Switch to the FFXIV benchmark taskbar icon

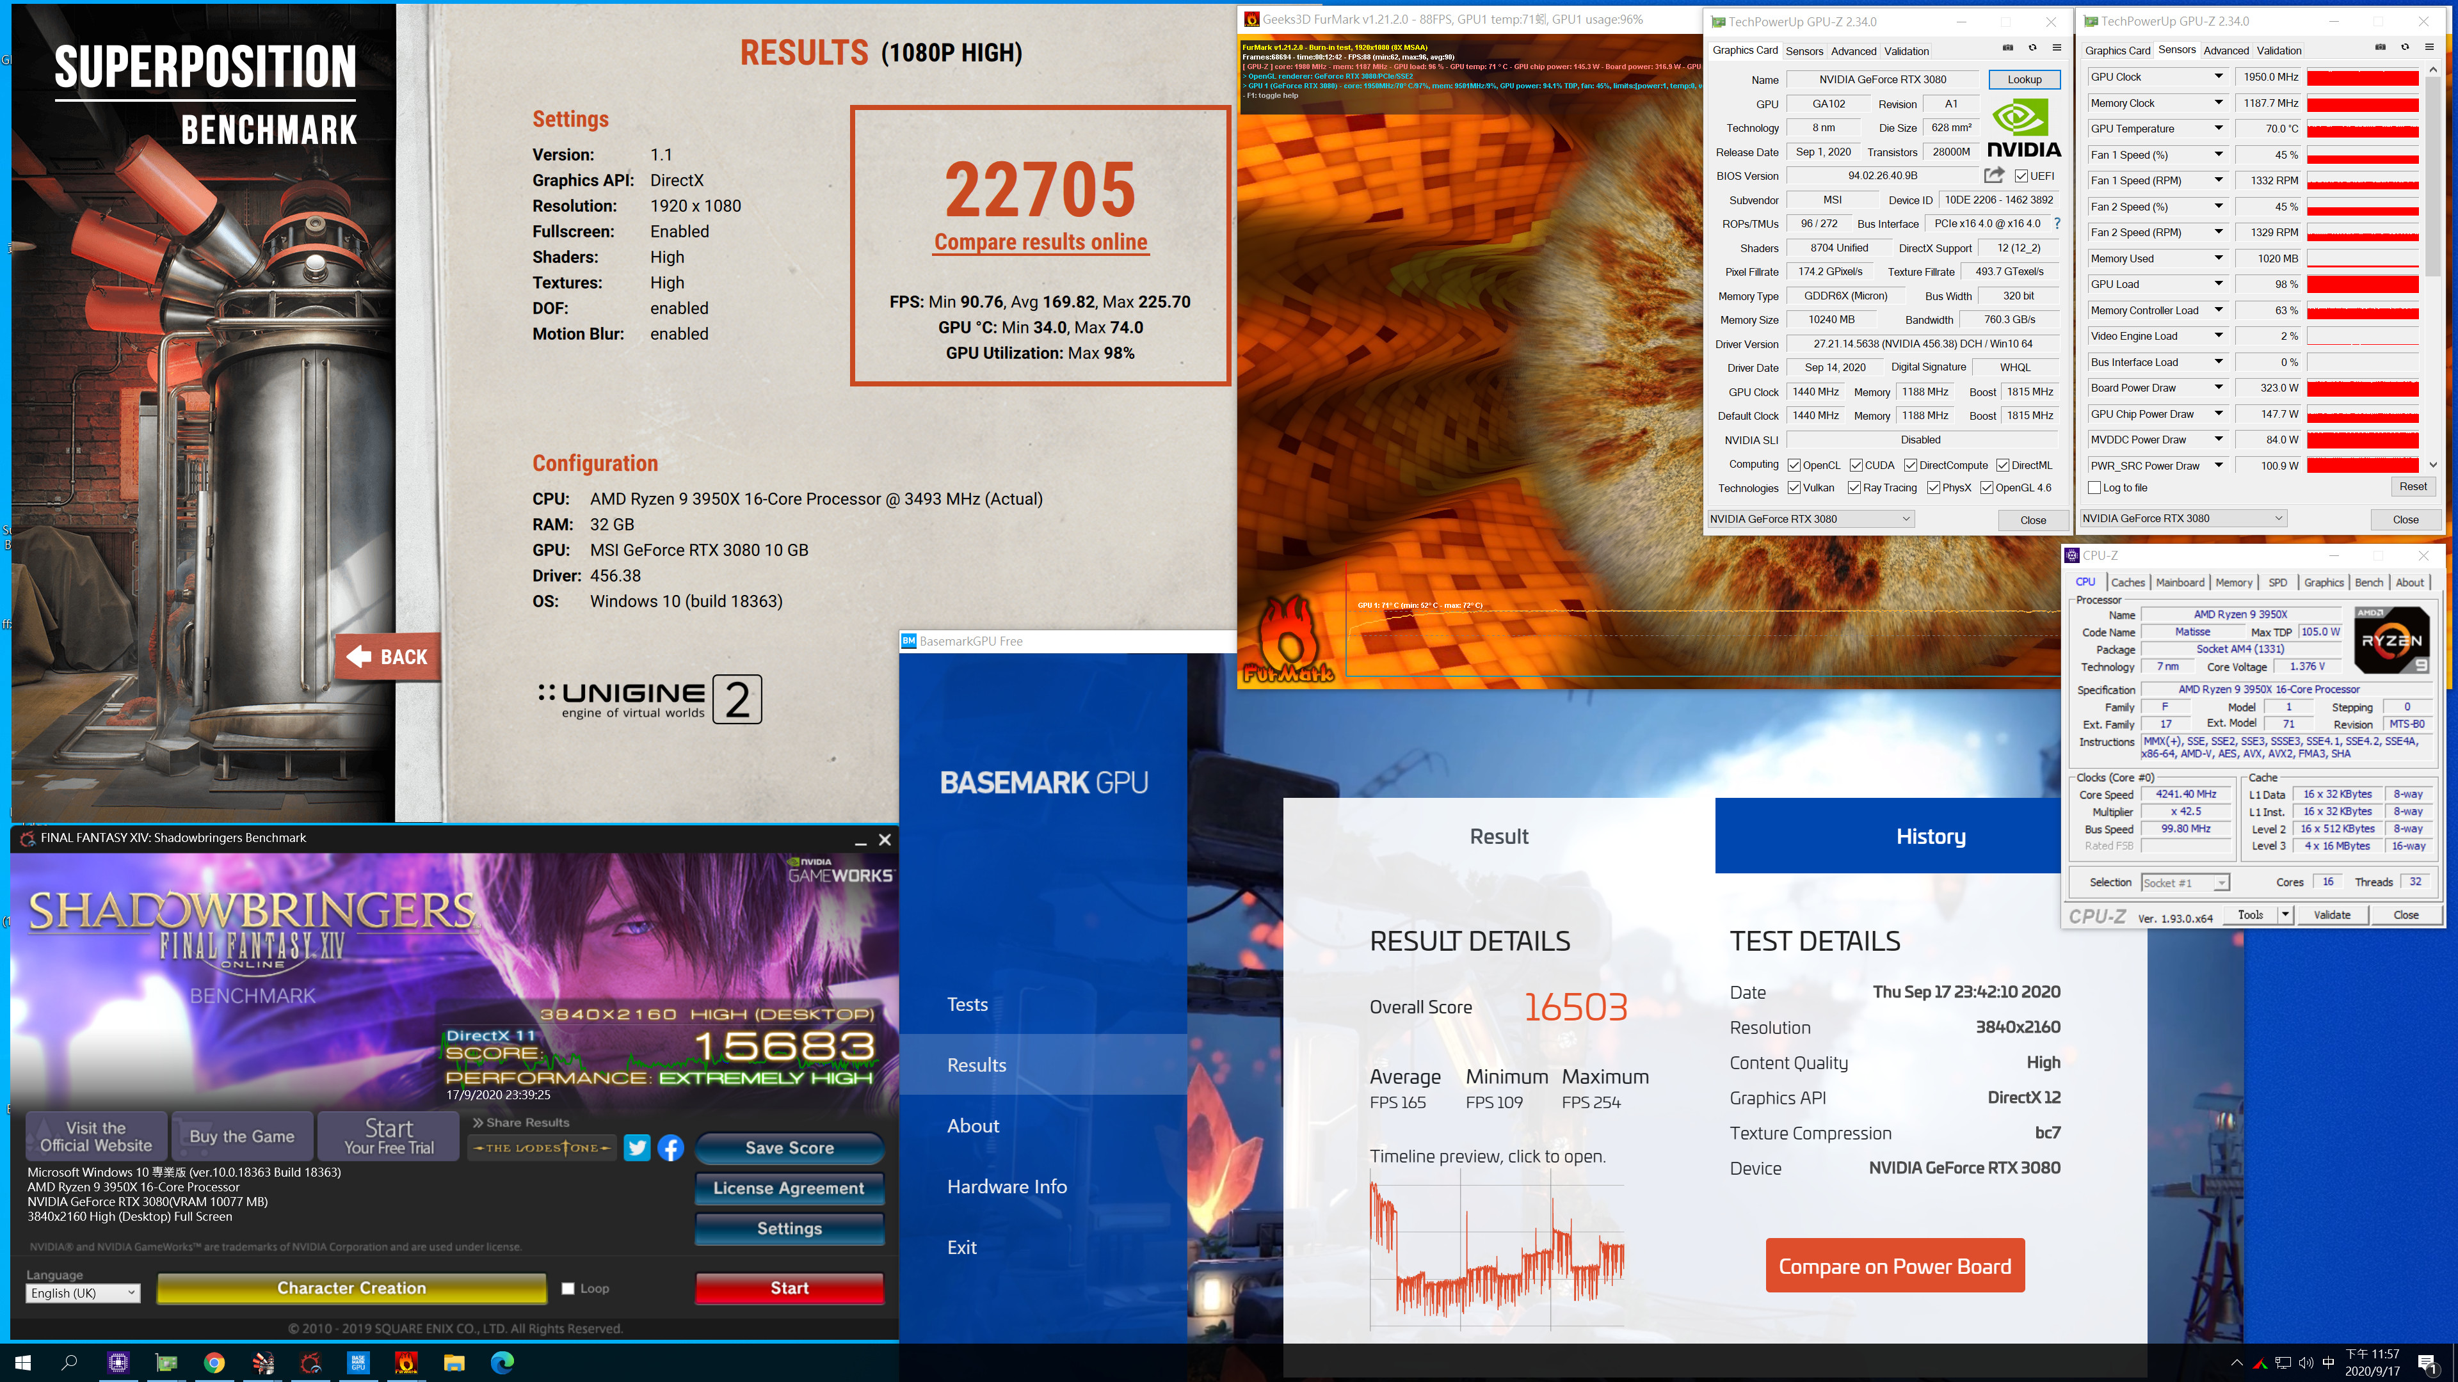[310, 1362]
